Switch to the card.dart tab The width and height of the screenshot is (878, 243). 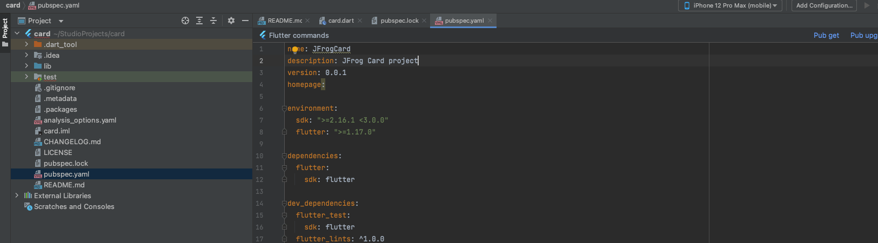click(x=340, y=21)
